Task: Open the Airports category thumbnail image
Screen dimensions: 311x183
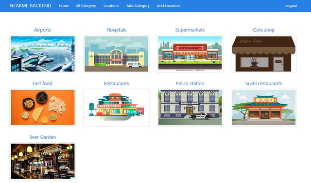Action: click(43, 54)
